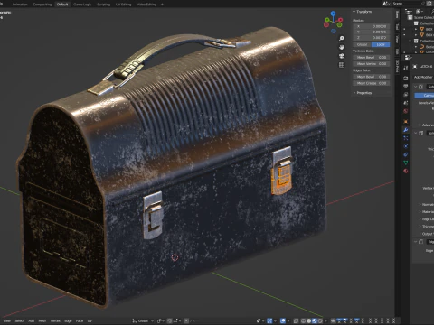Click the pan view hand icon

coord(342,47)
